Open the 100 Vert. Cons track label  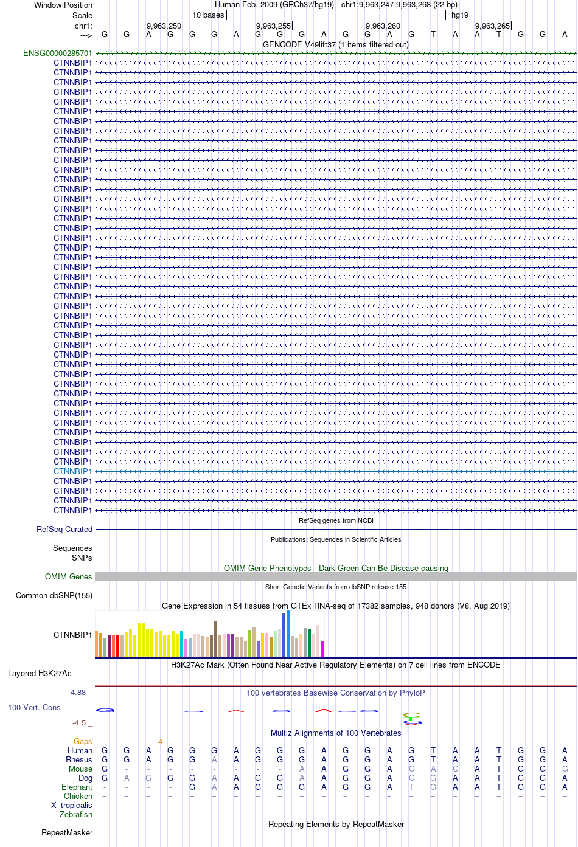[x=34, y=708]
